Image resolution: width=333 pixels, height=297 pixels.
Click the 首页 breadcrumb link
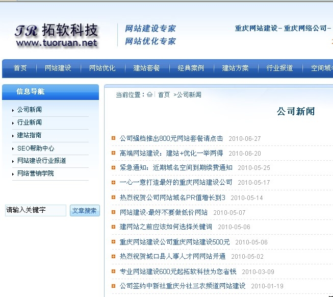pos(164,95)
